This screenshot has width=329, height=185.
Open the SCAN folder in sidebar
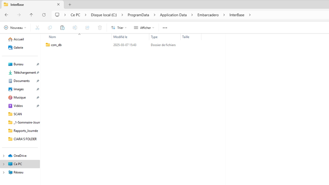click(15, 114)
